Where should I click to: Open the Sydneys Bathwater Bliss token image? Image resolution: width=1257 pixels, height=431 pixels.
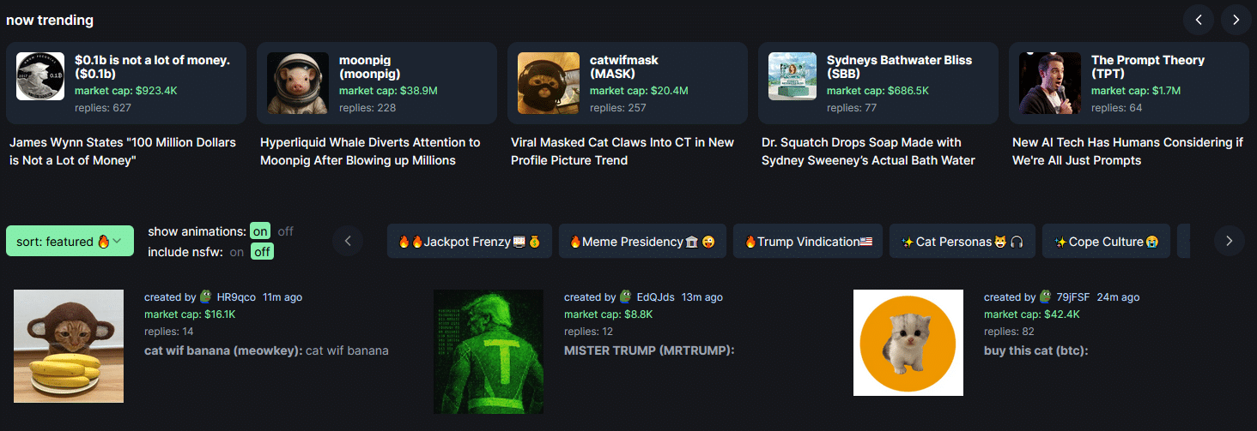point(792,76)
